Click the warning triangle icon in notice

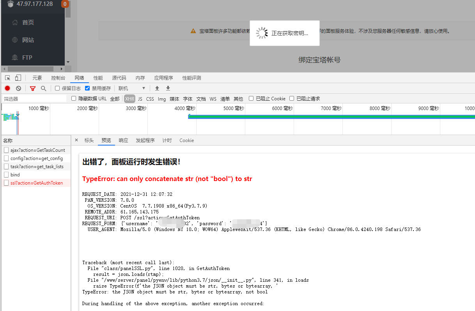point(193,31)
